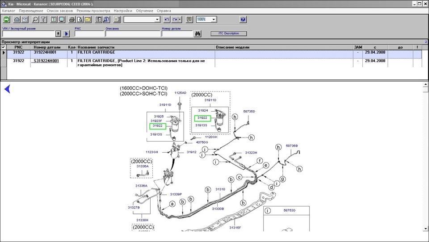Screen dimensions: 429x242
Task: Open the print preview icon
Action: (x=80, y=19)
